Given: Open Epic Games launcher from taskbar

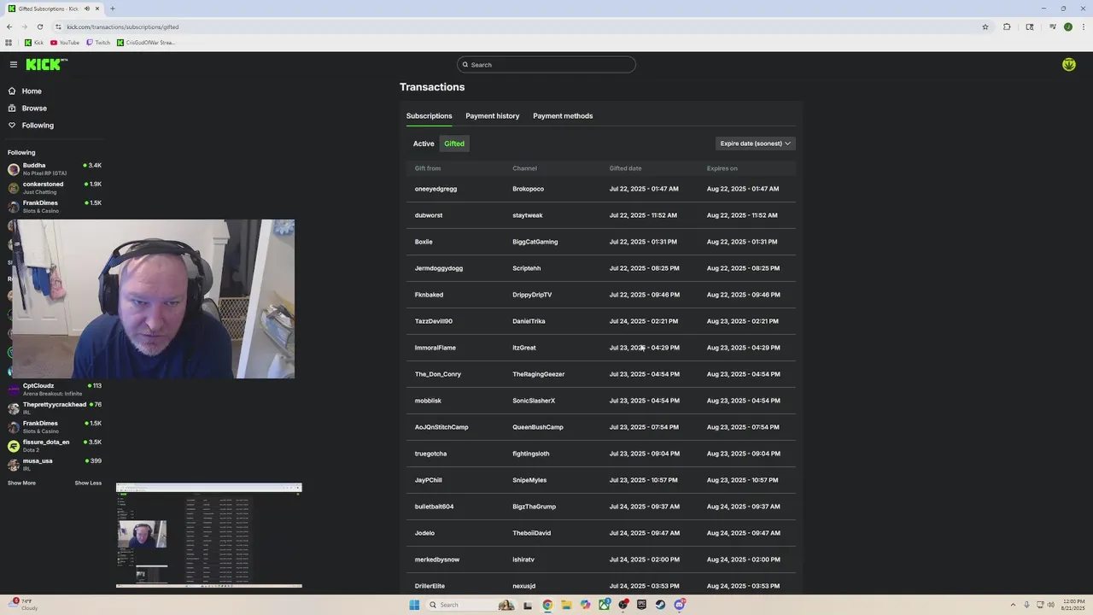Looking at the screenshot, I should tap(641, 605).
